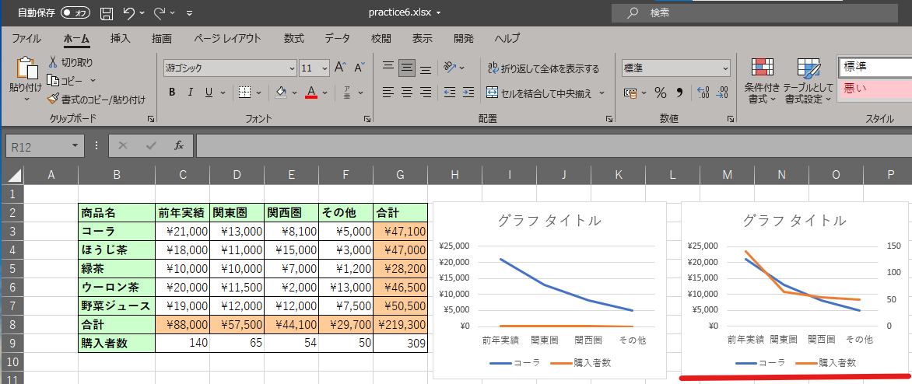Open the Quick Access Toolbar customize dropdown
This screenshot has height=384, width=912.
coord(190,12)
